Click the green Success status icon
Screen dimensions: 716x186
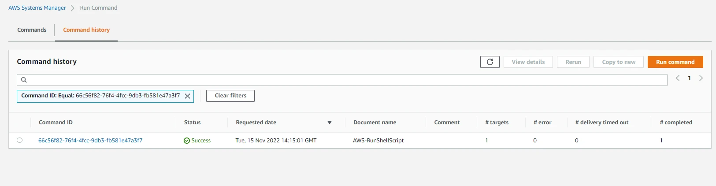(187, 141)
